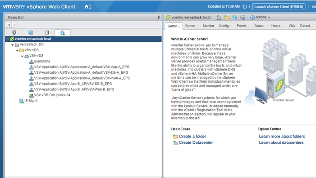Select the IB-Mgmt network tree item
Image resolution: width=316 pixels, height=178 pixels.
[31, 100]
